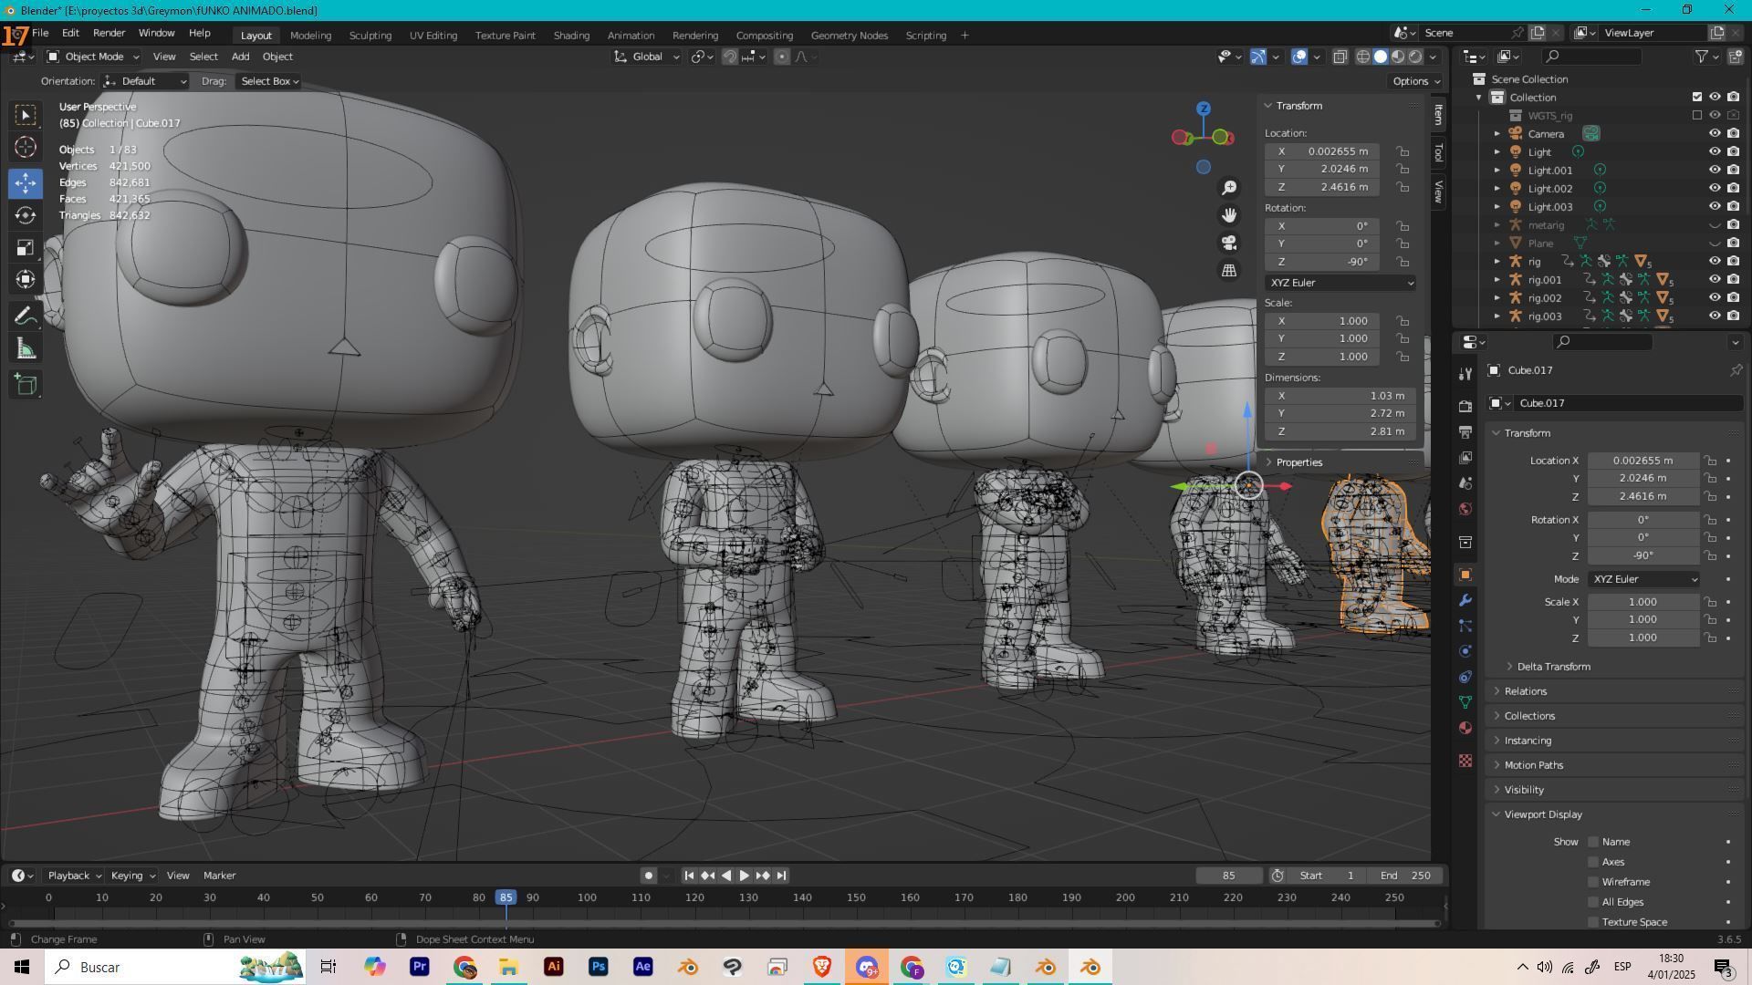Toggle the Collection exclude checkbox
Screen dimensions: 1752x985
pos(1697,97)
